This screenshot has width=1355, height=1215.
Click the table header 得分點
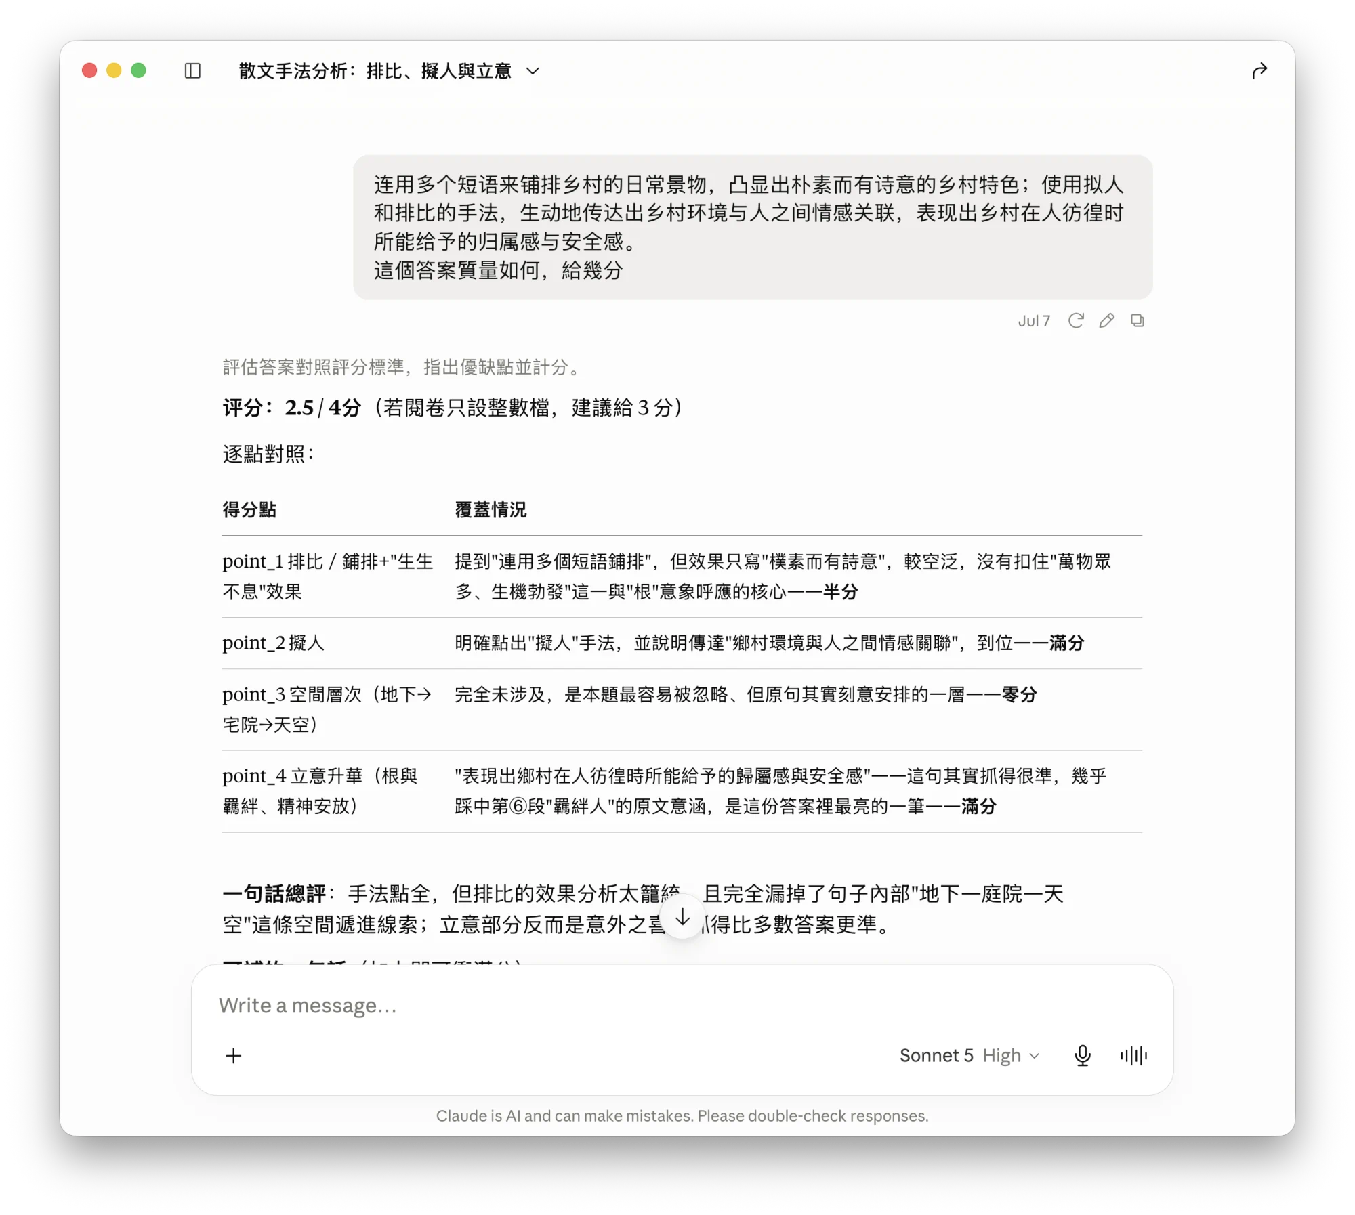250,510
